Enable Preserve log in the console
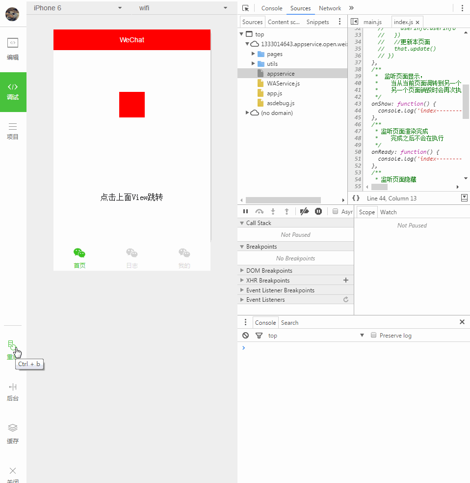 pos(373,335)
